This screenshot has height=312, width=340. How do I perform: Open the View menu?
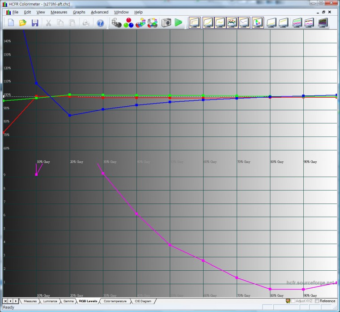[x=41, y=12]
